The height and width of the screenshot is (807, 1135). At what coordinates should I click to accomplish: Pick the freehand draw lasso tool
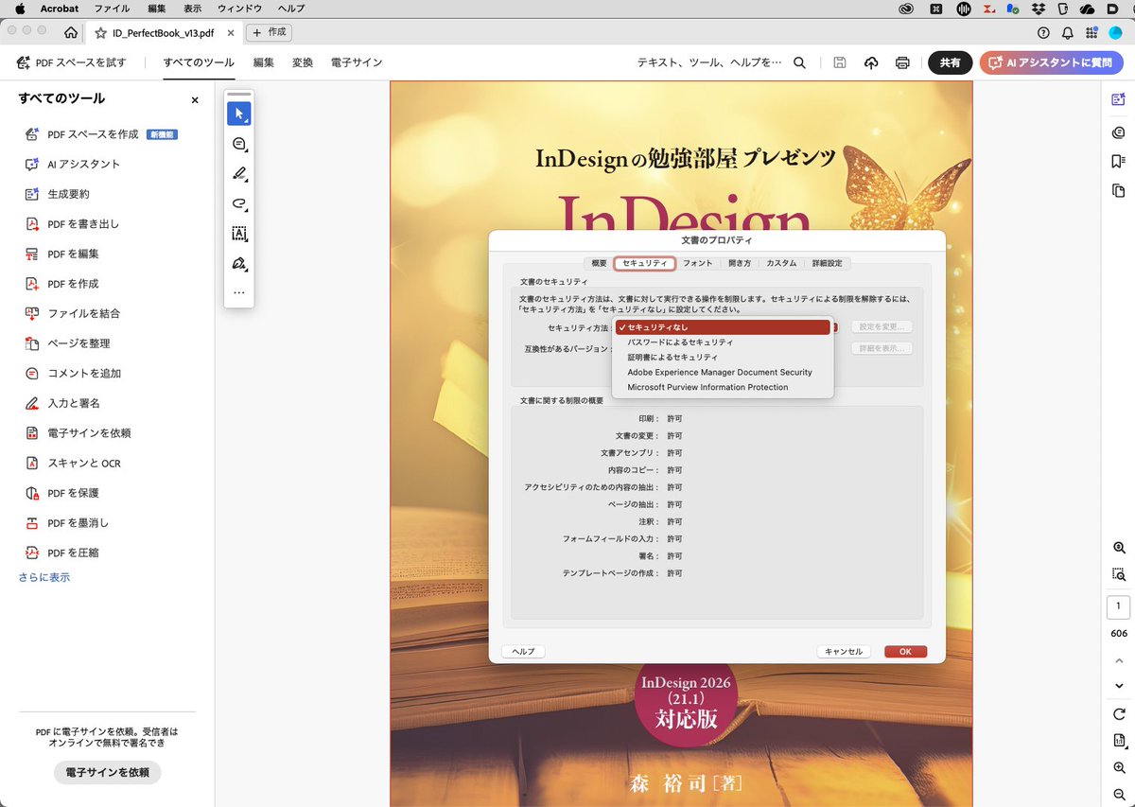pos(238,203)
